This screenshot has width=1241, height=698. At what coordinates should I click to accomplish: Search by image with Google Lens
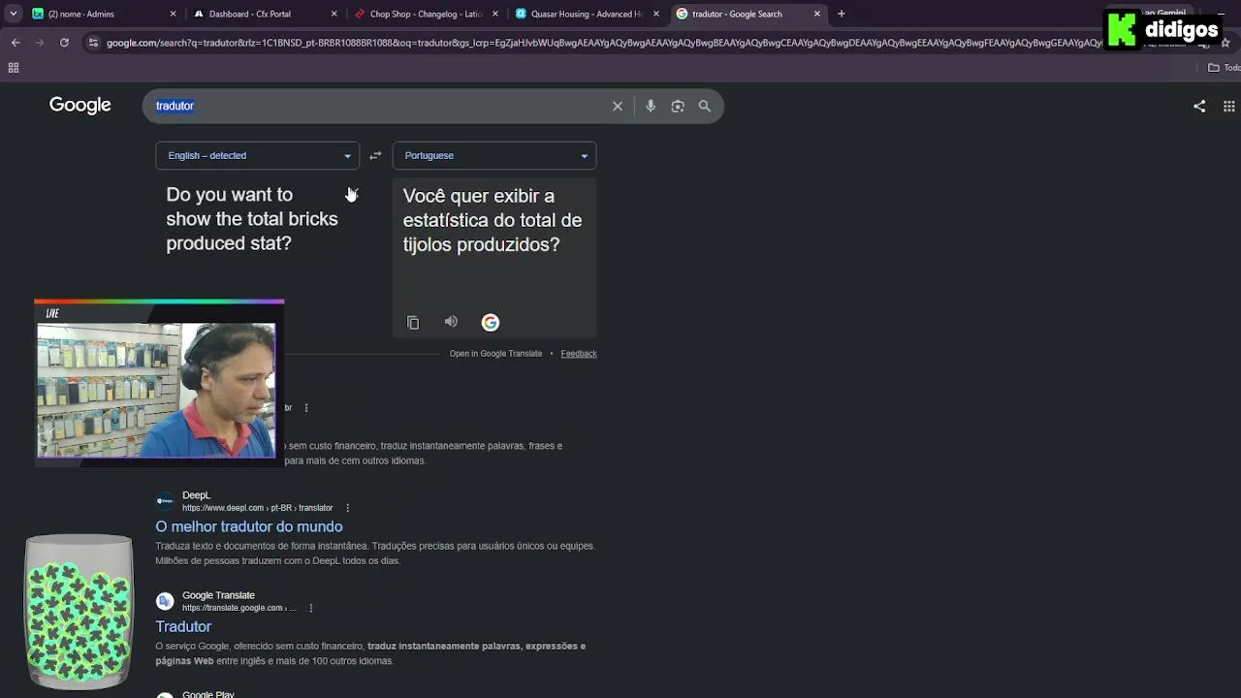[x=678, y=106]
